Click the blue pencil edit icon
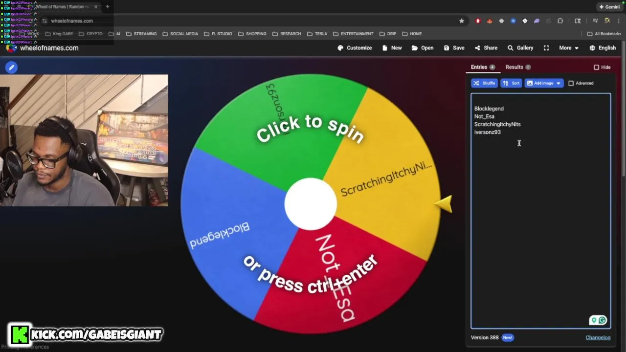This screenshot has height=352, width=626. (x=11, y=67)
